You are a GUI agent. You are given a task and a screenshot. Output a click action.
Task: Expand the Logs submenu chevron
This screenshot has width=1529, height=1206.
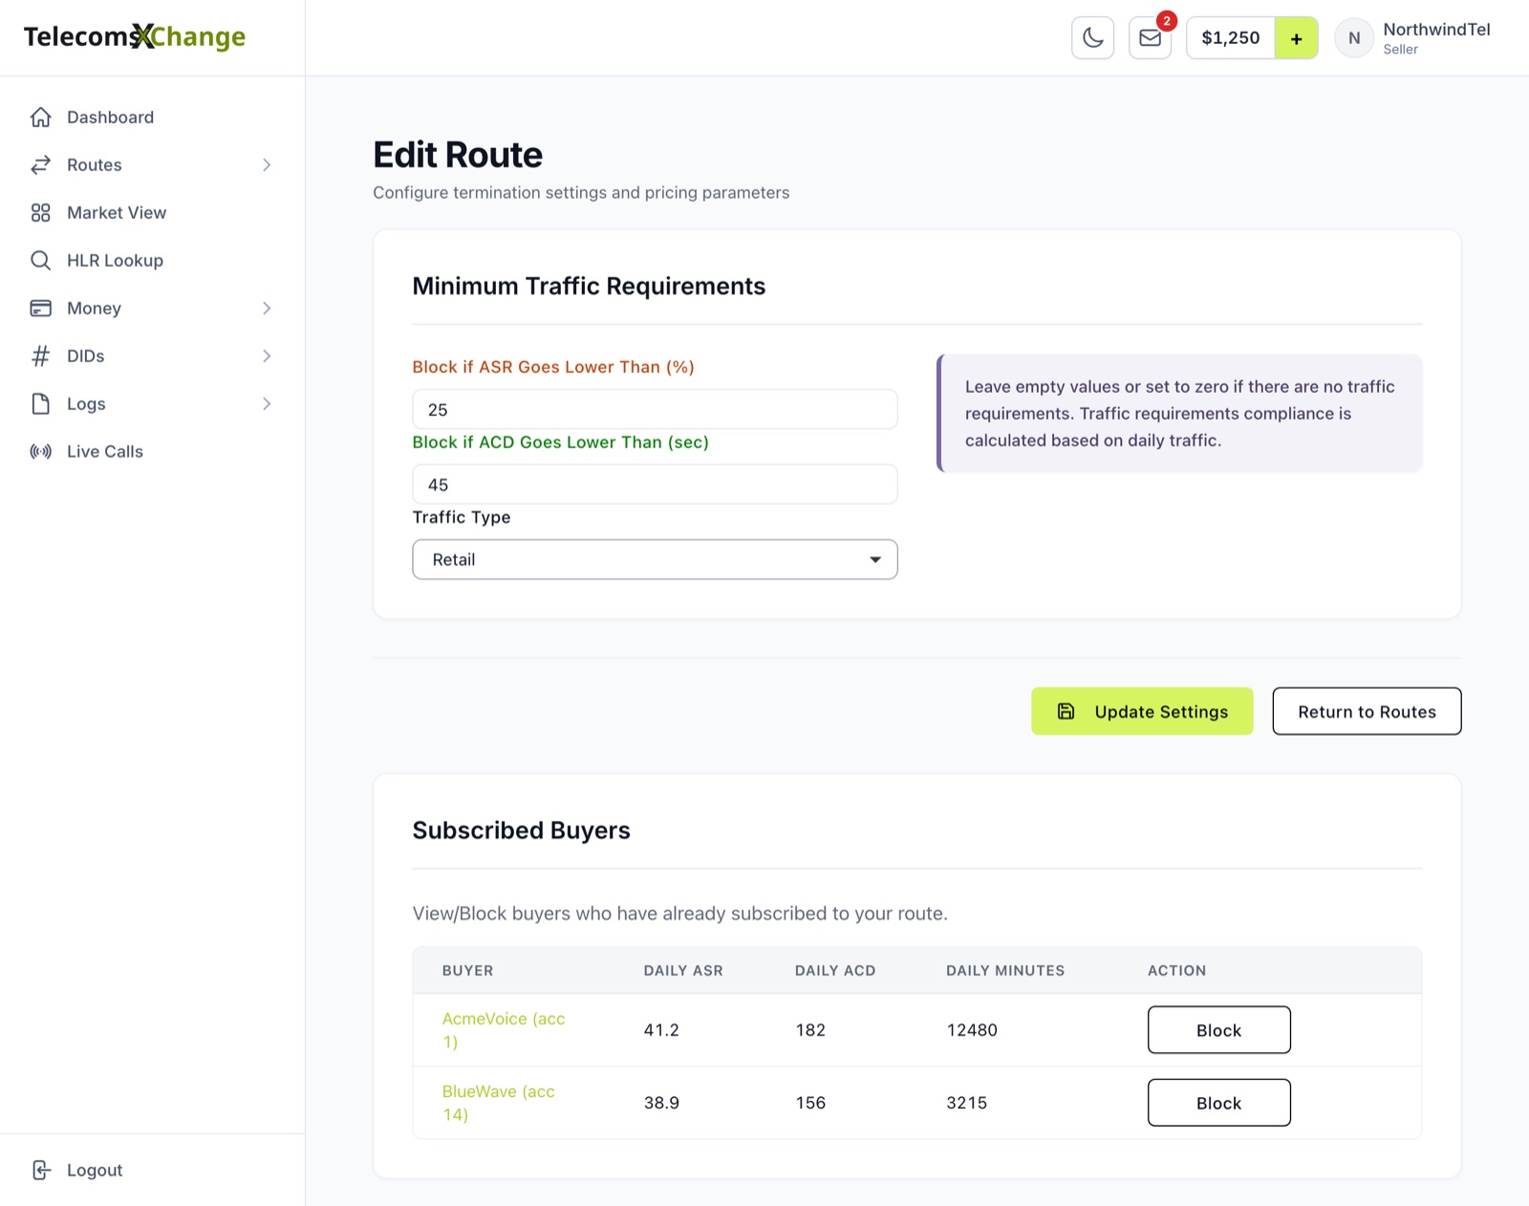pos(267,404)
